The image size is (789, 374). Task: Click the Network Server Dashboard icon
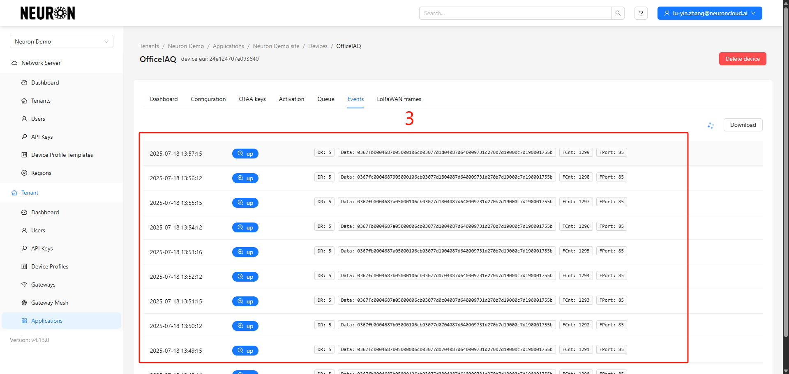(x=24, y=83)
